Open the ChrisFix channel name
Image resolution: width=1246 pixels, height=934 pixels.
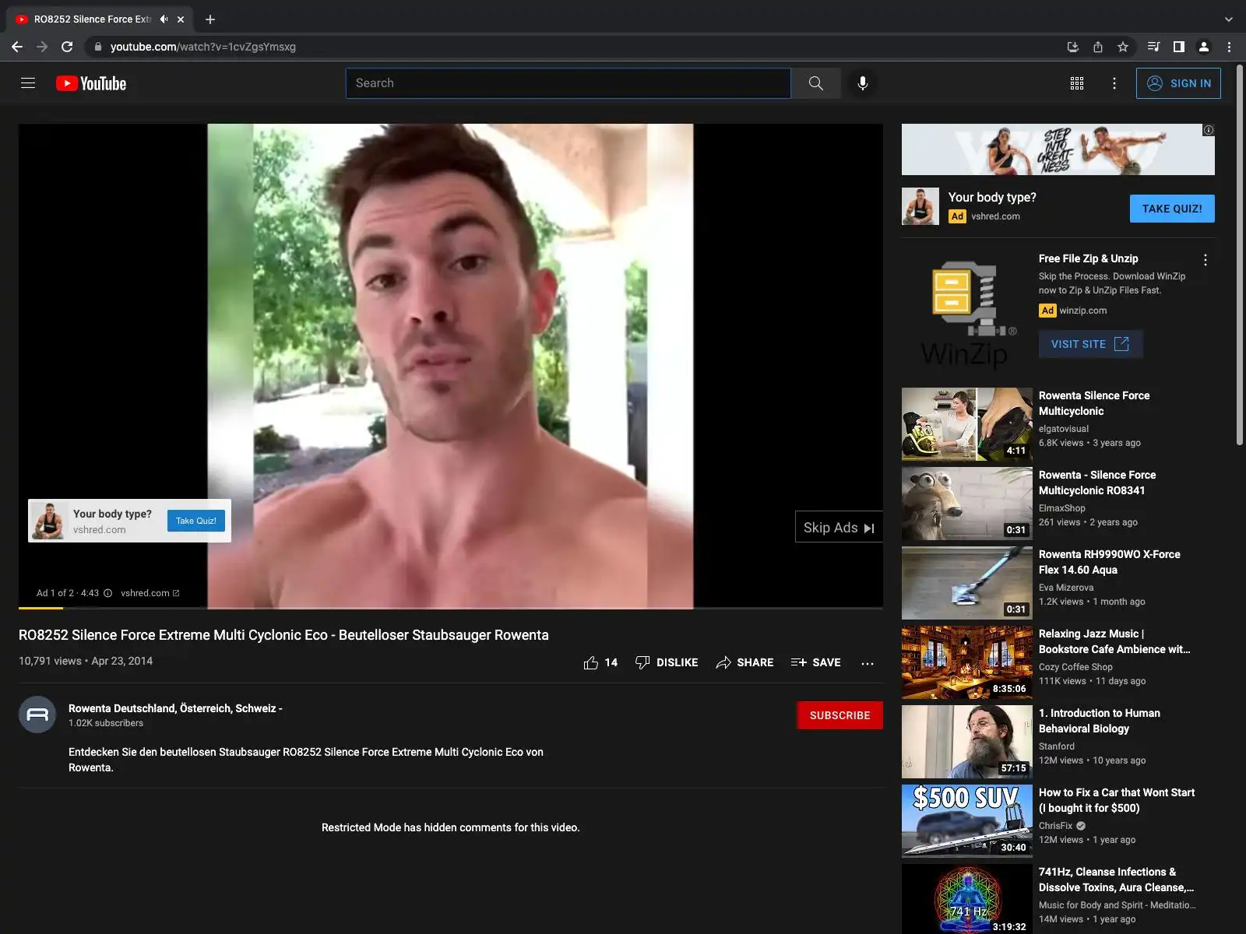(x=1055, y=826)
